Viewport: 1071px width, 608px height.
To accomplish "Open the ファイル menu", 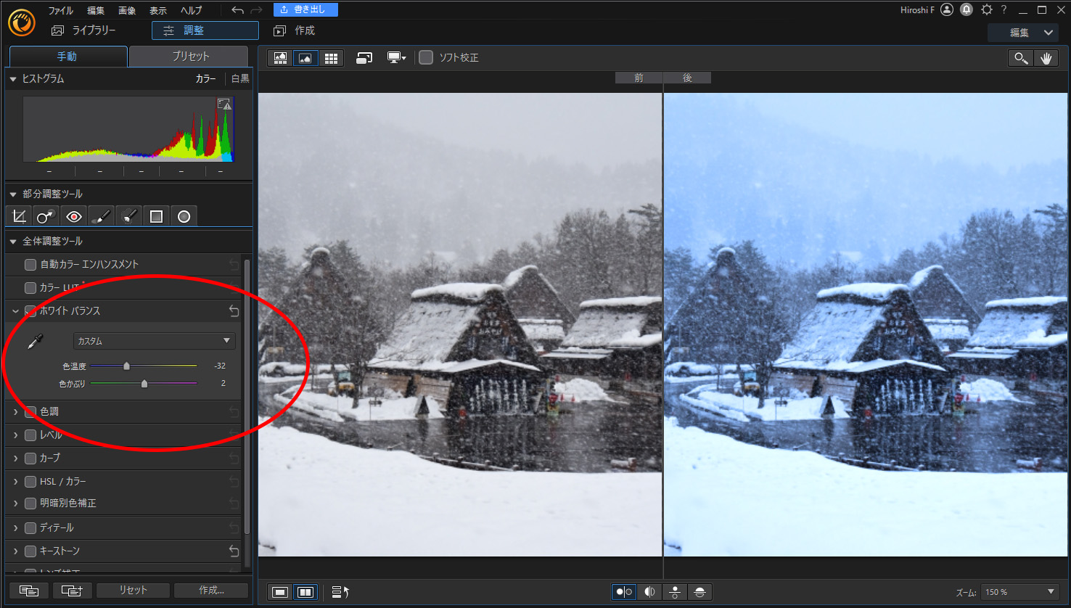I will coord(61,11).
